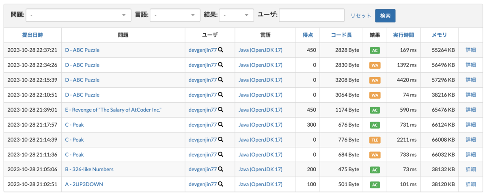Sort by 得点 score column header
The height and width of the screenshot is (196, 487).
coord(308,35)
